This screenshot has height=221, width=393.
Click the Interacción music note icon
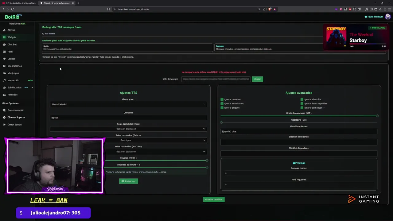(4, 80)
